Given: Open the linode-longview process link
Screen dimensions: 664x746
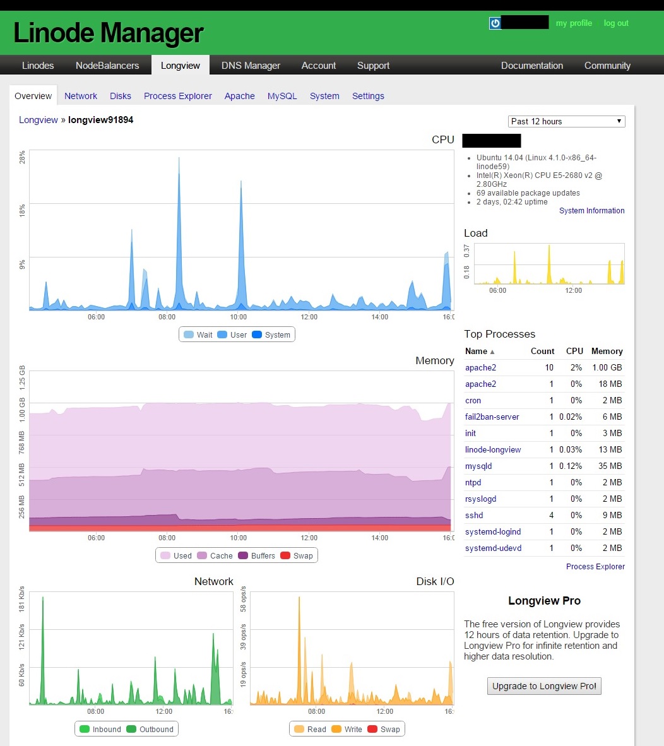Looking at the screenshot, I should [493, 449].
